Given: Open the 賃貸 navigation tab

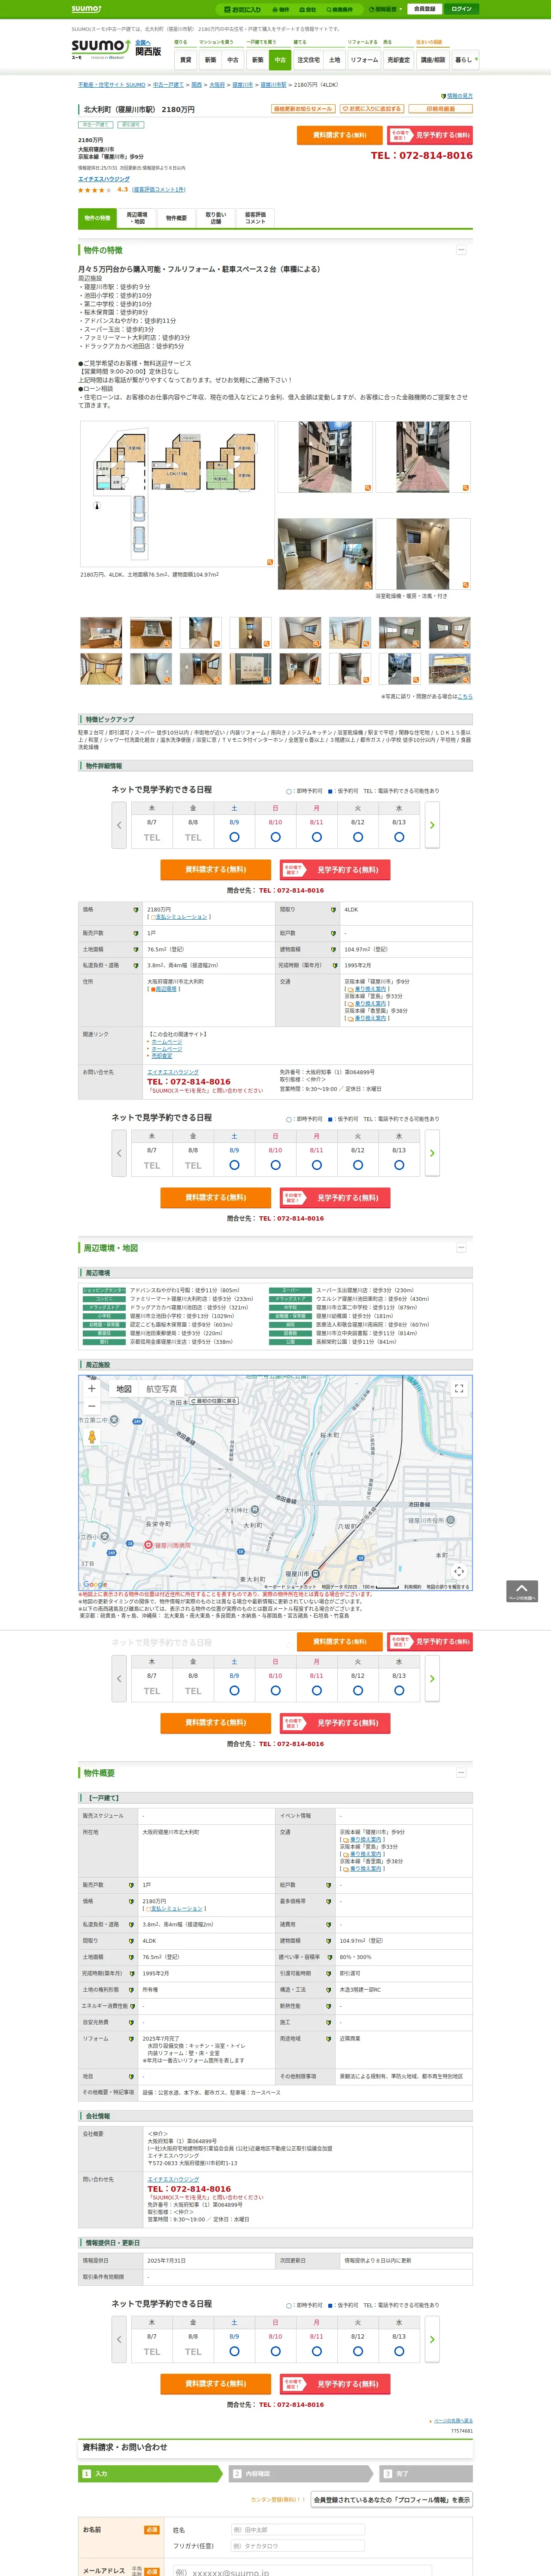Looking at the screenshot, I should 185,60.
